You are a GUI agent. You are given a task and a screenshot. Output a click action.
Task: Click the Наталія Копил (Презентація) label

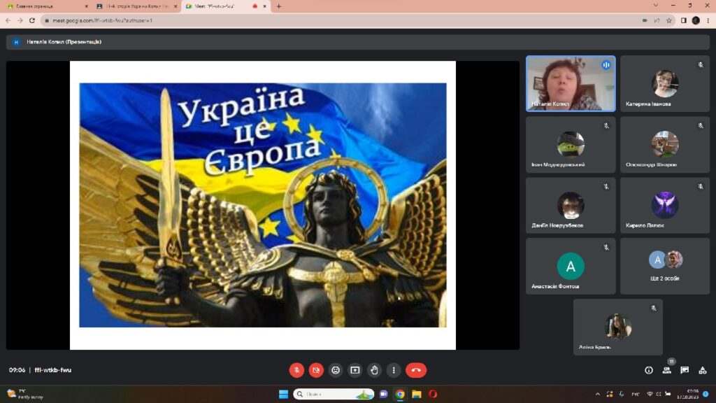point(64,42)
